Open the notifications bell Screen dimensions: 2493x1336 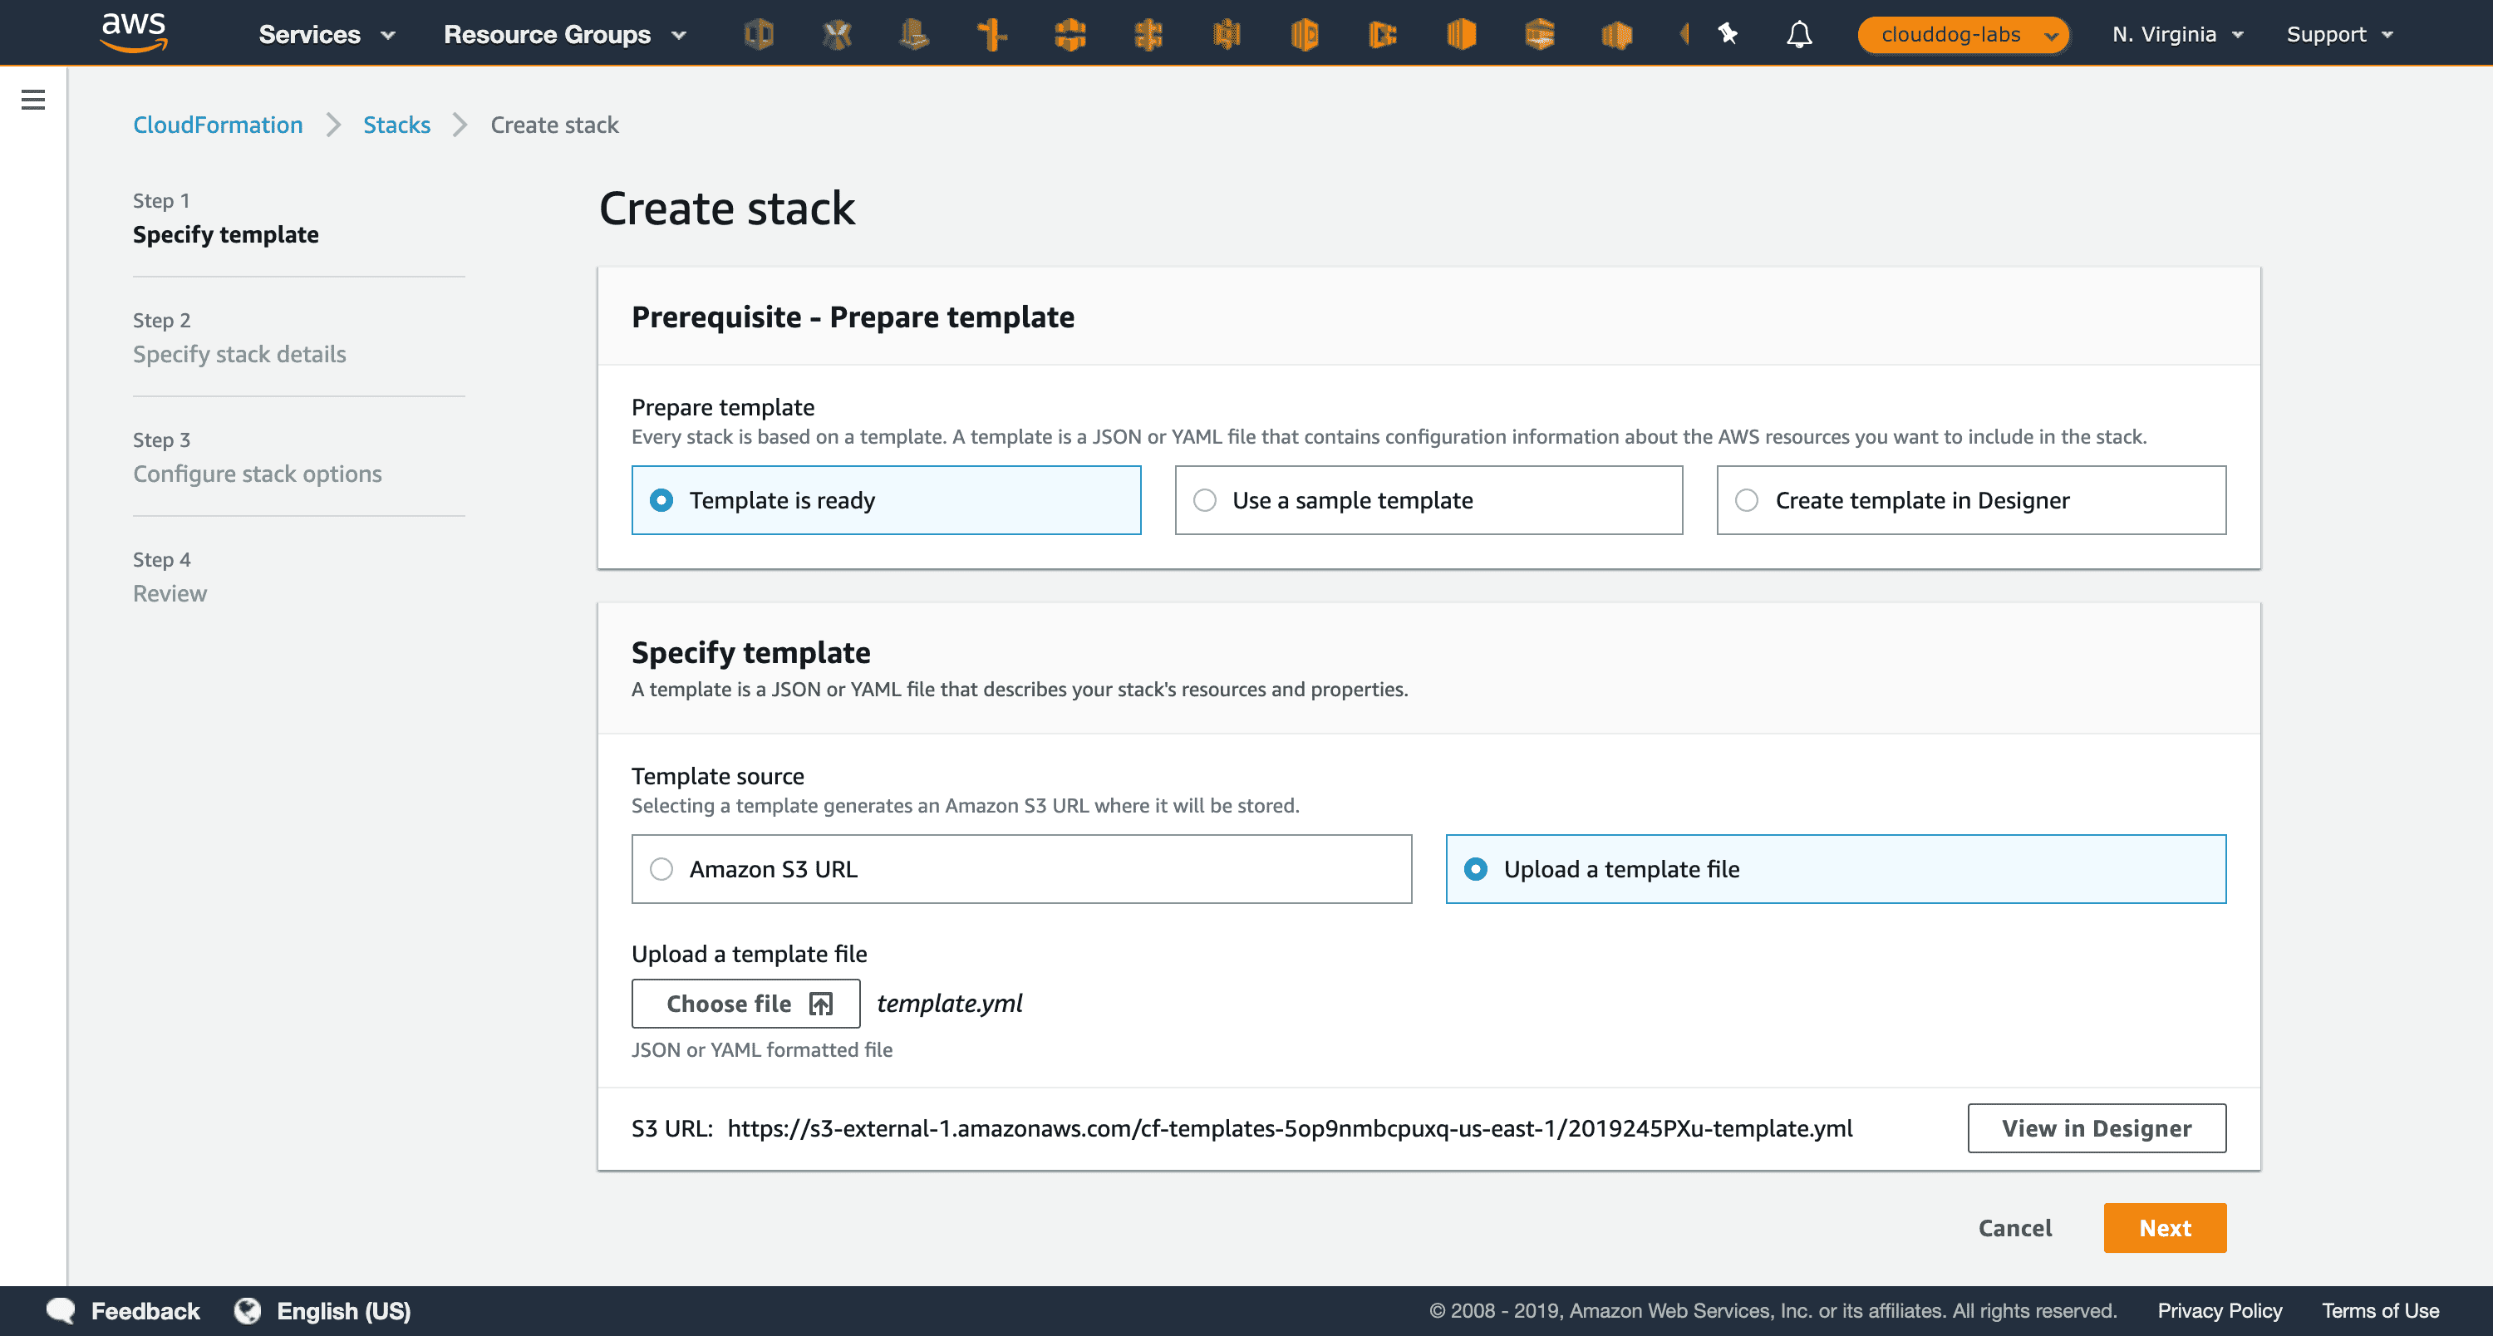pyautogui.click(x=1798, y=35)
